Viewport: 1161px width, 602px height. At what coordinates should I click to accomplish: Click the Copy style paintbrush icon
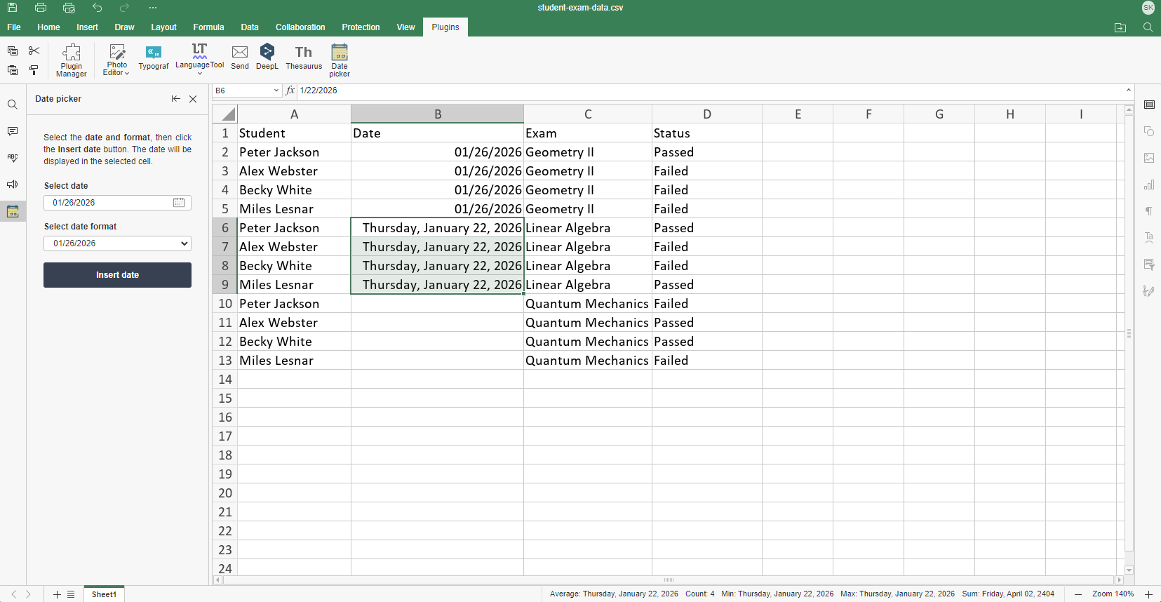pyautogui.click(x=34, y=70)
